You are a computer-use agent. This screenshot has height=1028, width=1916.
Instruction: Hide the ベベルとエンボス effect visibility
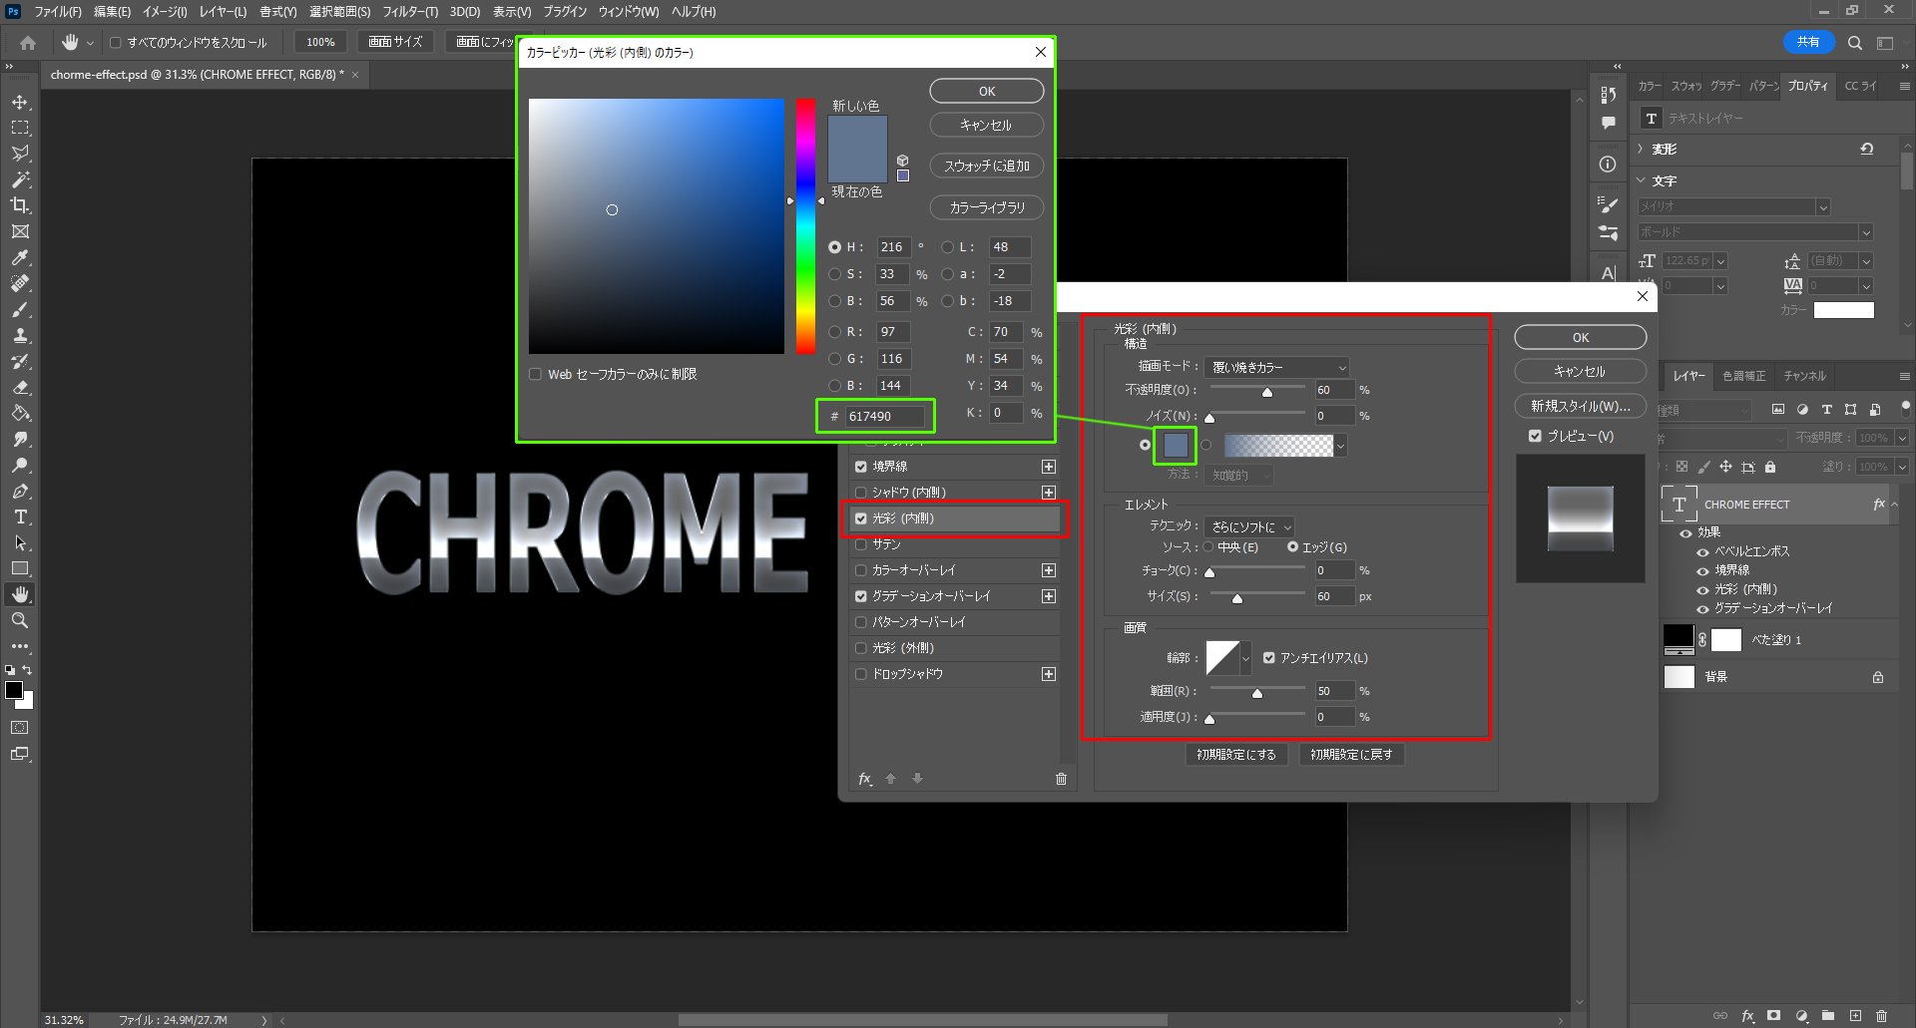tap(1702, 551)
